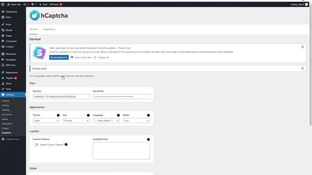Screen dimensions: 312x175
Task: Switch to the General tab
Action: [x=34, y=29]
